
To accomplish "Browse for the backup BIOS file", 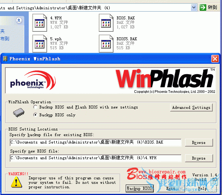I will 199,142.
